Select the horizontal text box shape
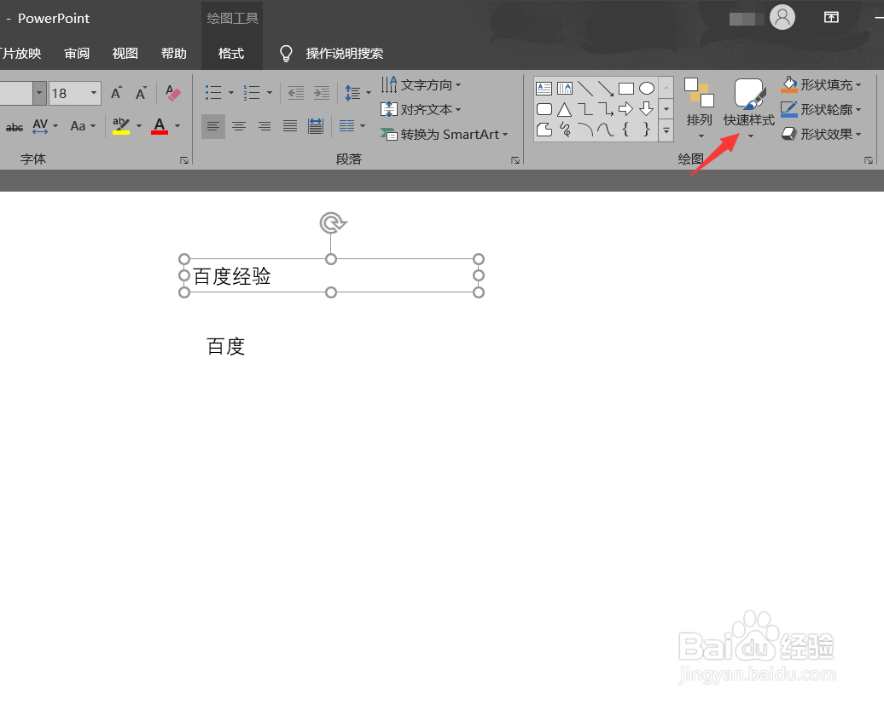884x705 pixels. [x=544, y=89]
